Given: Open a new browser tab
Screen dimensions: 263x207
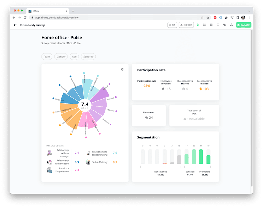Looking at the screenshot, I should (73, 11).
